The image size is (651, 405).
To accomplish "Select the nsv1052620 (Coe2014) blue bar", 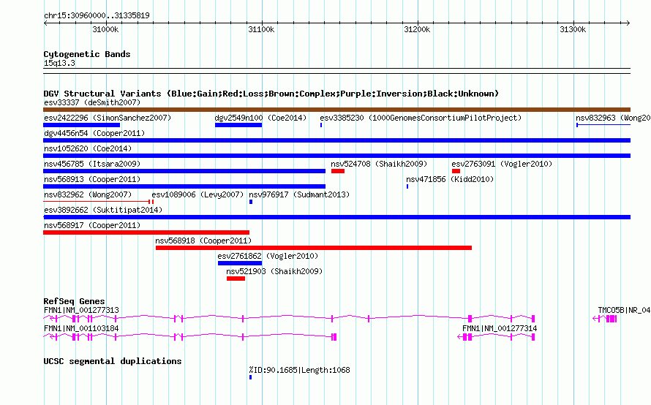I will coord(336,156).
